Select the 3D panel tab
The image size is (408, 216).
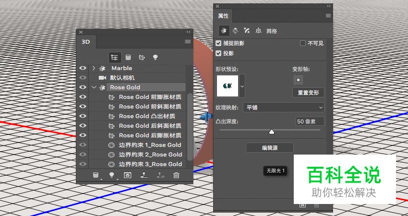[86, 42]
